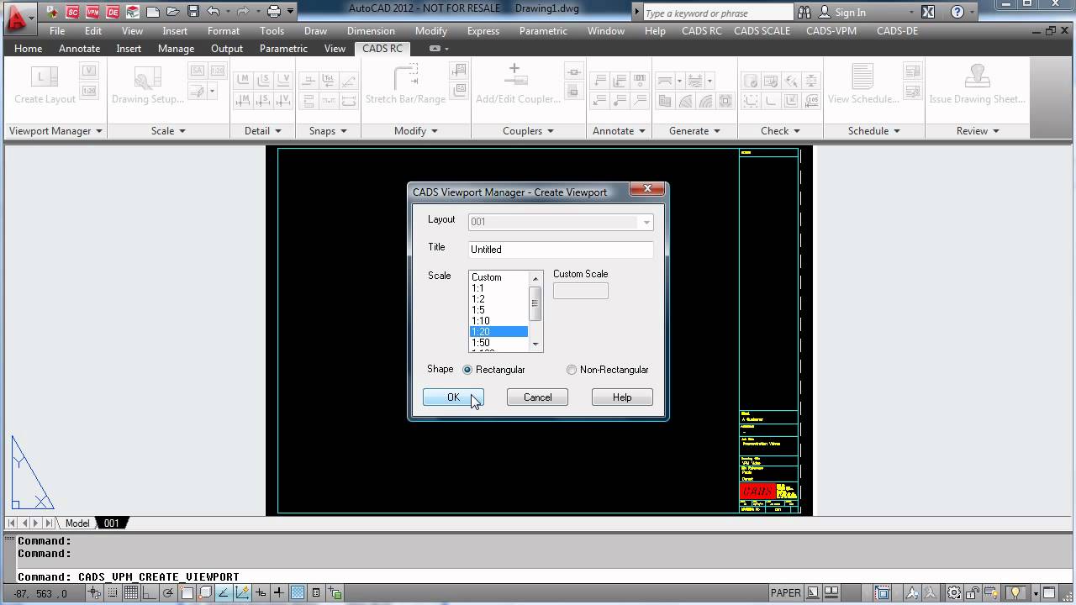1076x605 pixels.
Task: Select 1:5 in the Scale list
Action: pos(498,310)
